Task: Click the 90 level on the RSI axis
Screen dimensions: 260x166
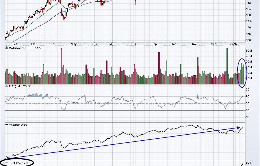Action: 248,89
